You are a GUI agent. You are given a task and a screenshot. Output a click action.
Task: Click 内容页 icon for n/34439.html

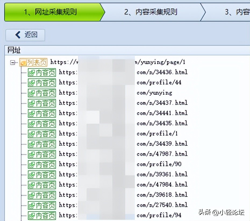(42, 144)
